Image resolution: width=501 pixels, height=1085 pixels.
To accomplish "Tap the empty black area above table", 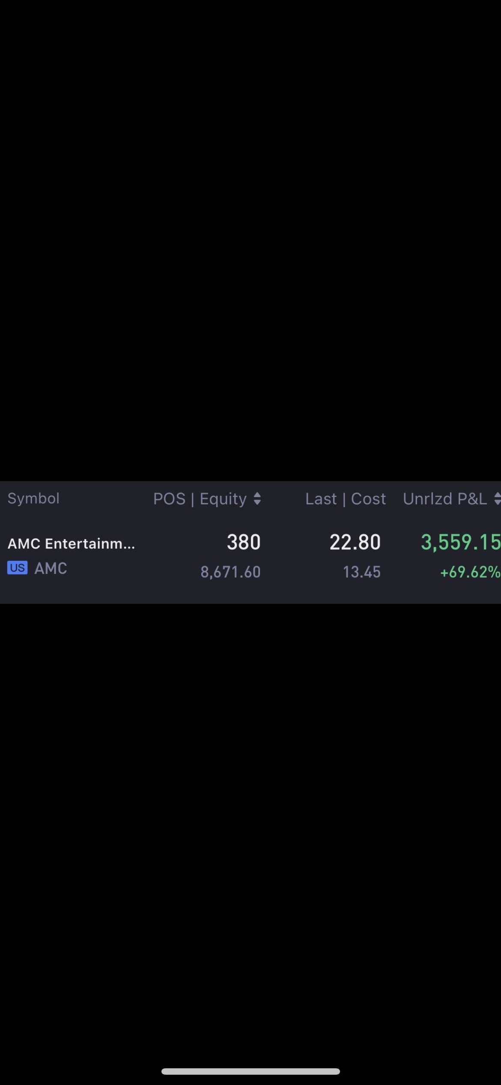I will coord(250,240).
